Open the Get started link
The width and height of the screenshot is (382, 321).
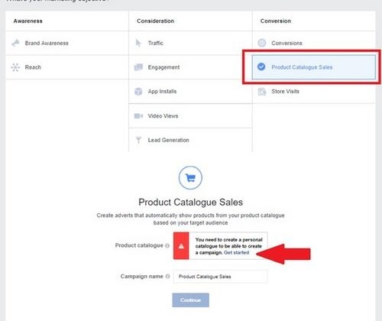236,252
